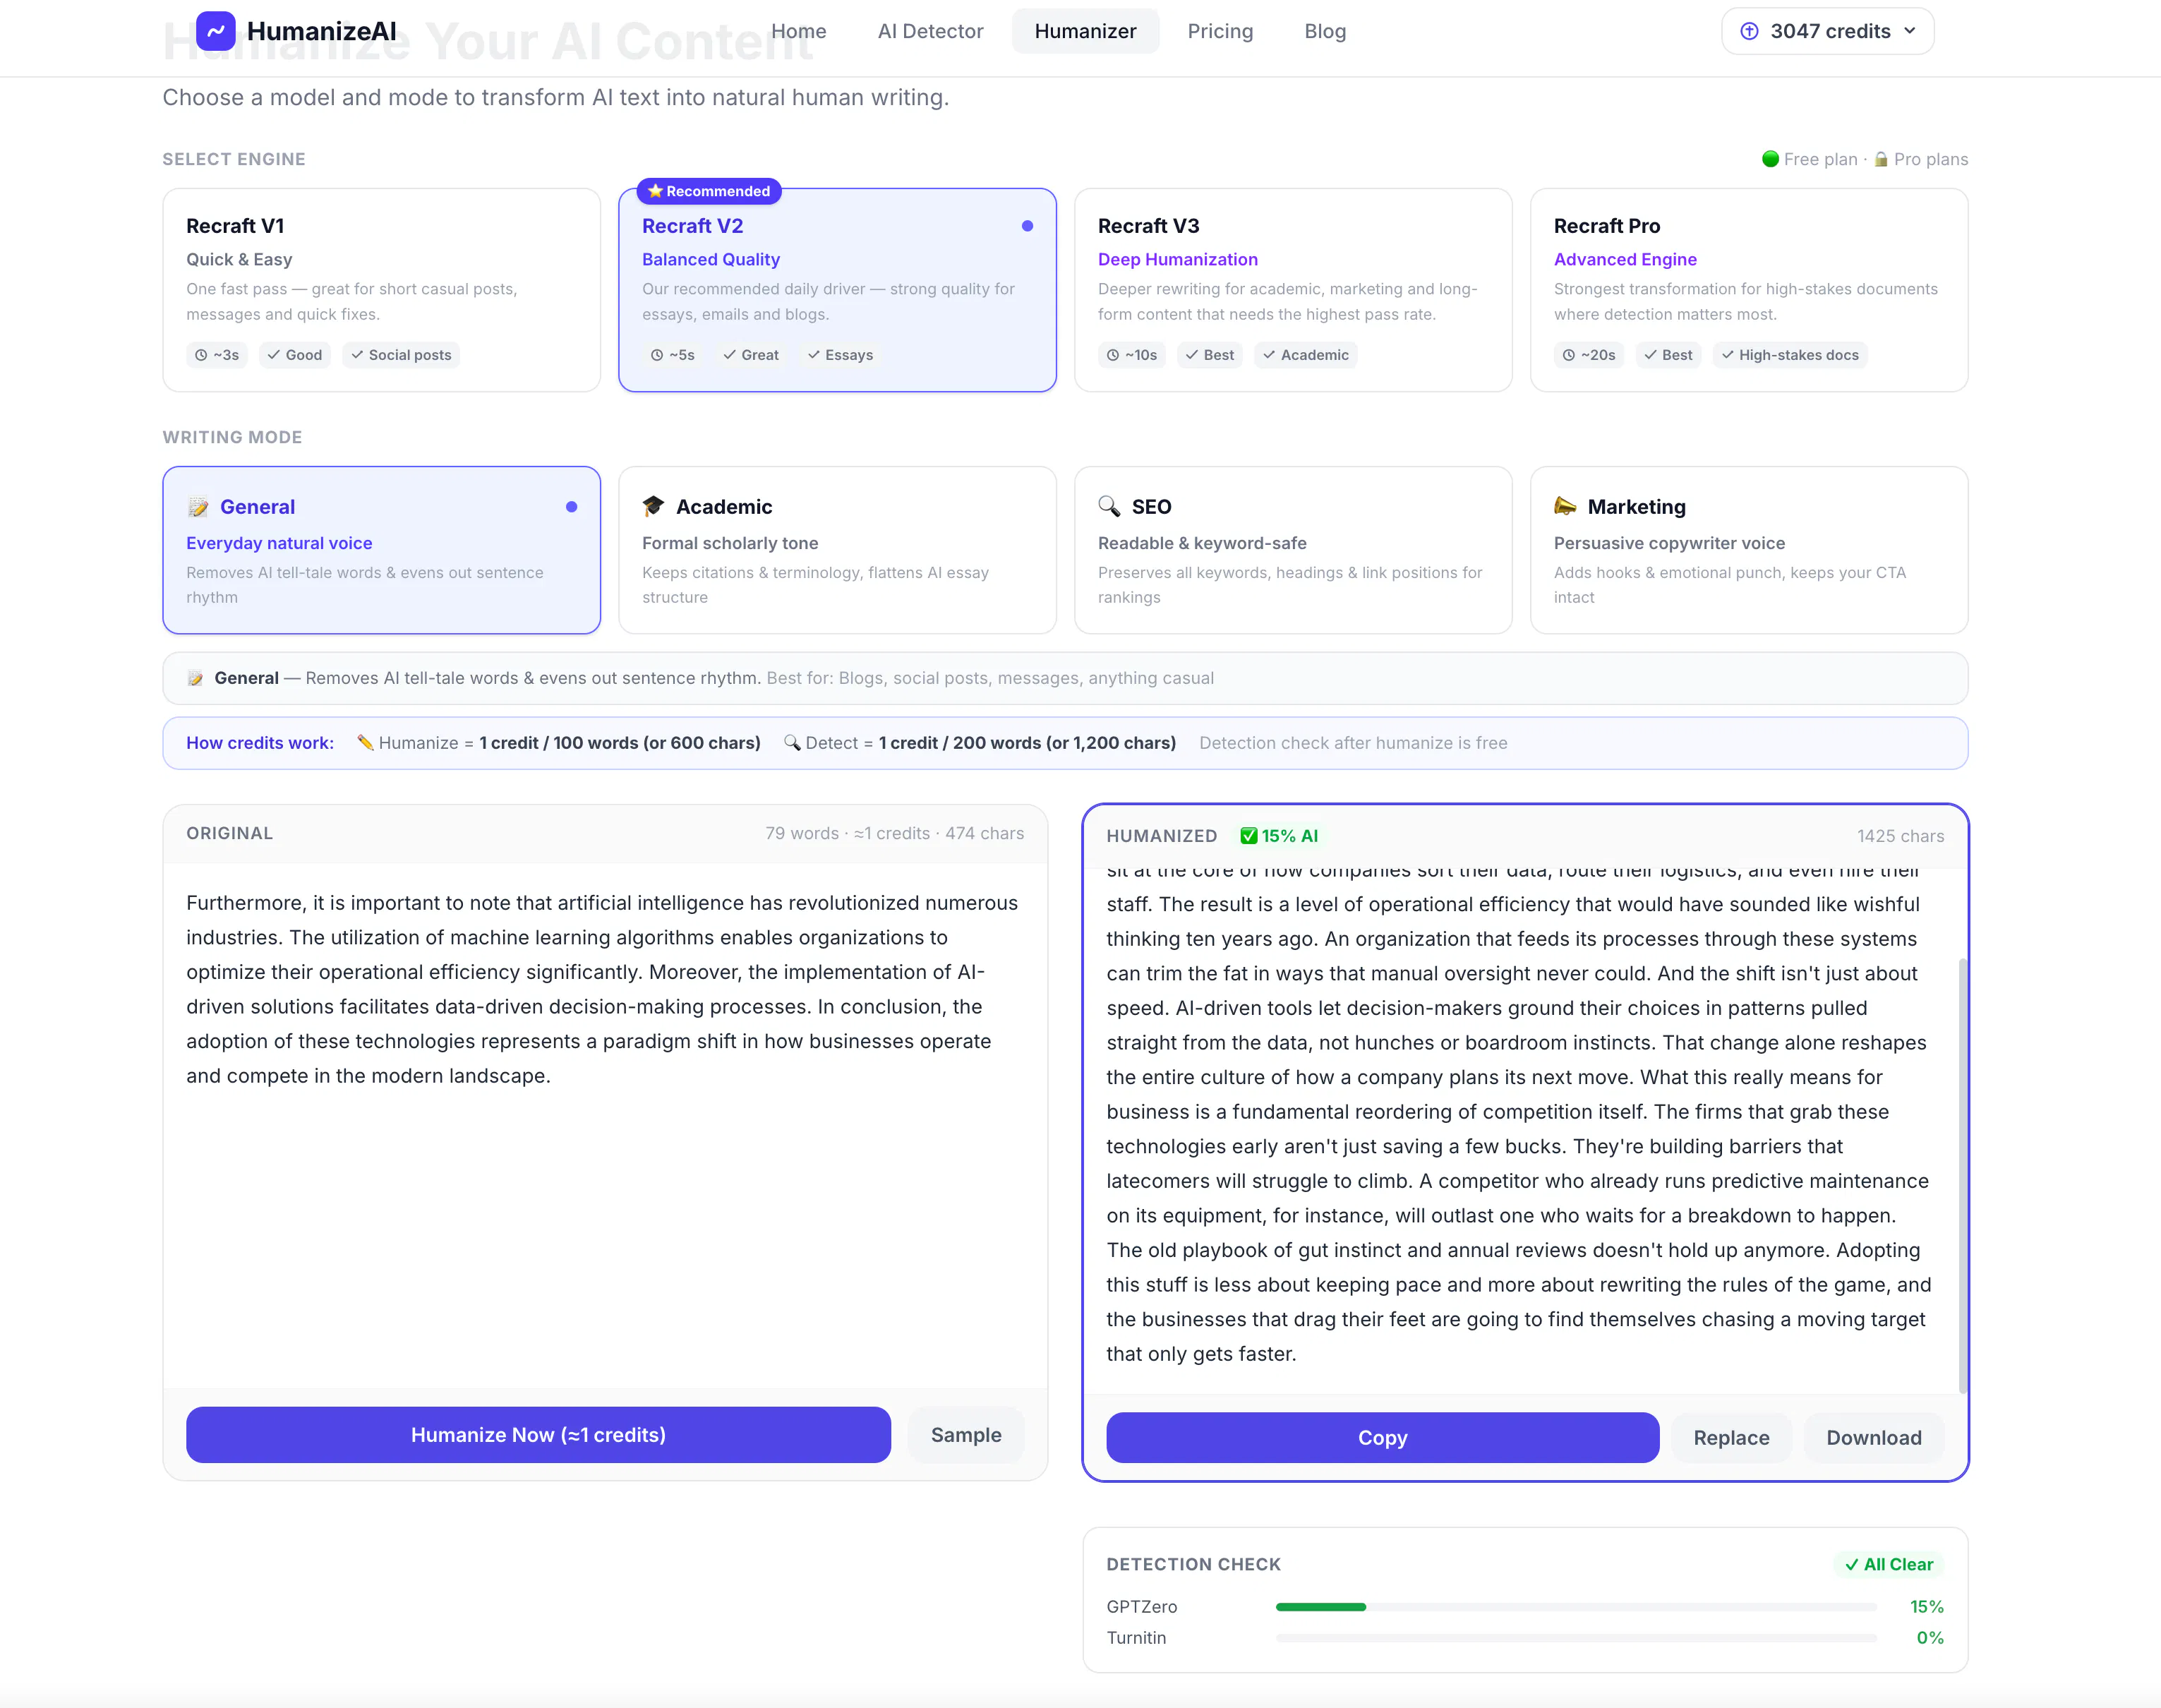Open the 3047 credits dropdown

coord(1827,31)
